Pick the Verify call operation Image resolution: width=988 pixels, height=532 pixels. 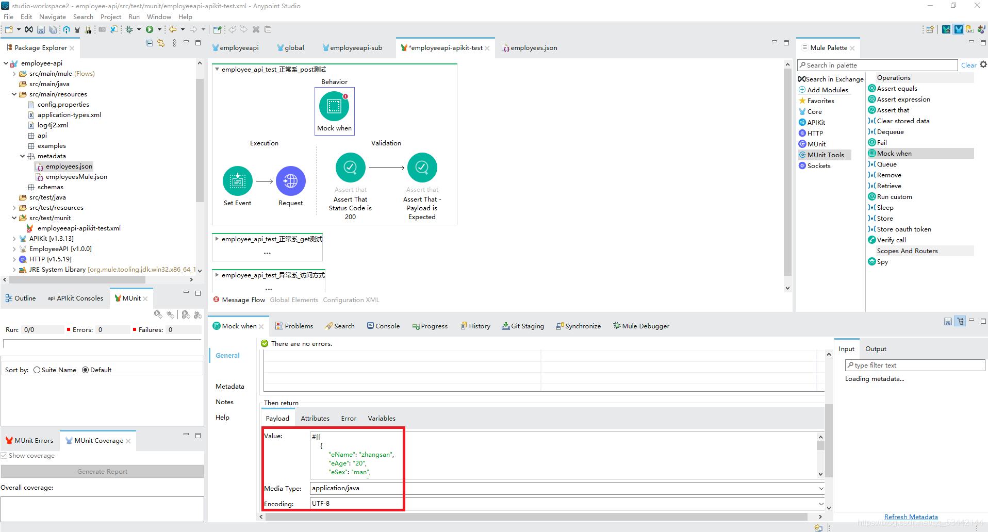point(887,240)
